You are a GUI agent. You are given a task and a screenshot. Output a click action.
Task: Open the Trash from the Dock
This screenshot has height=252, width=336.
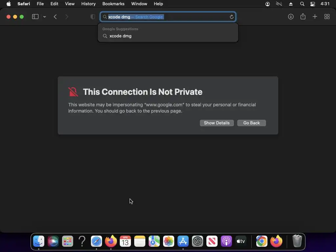pyautogui.click(x=297, y=241)
